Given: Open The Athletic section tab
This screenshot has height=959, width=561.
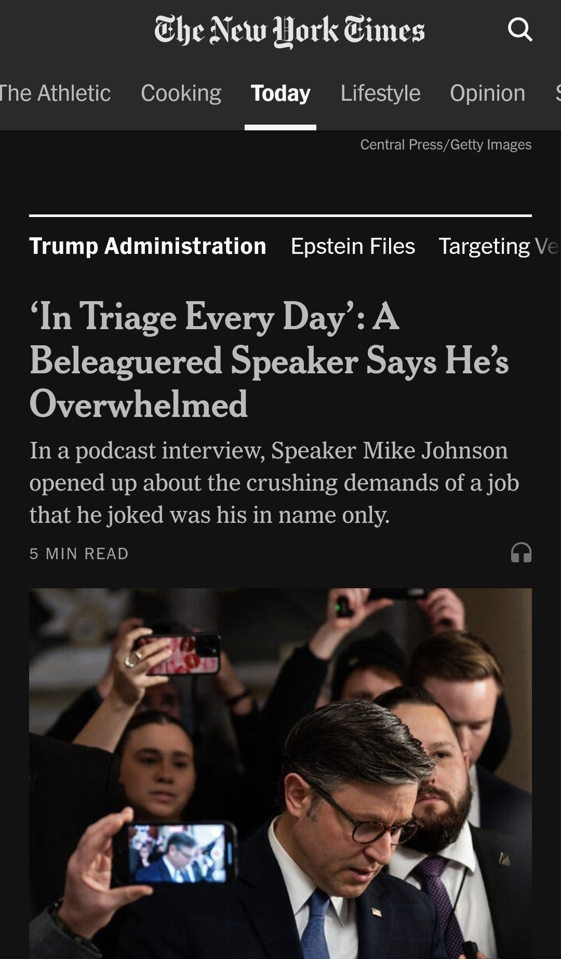Looking at the screenshot, I should 55,93.
